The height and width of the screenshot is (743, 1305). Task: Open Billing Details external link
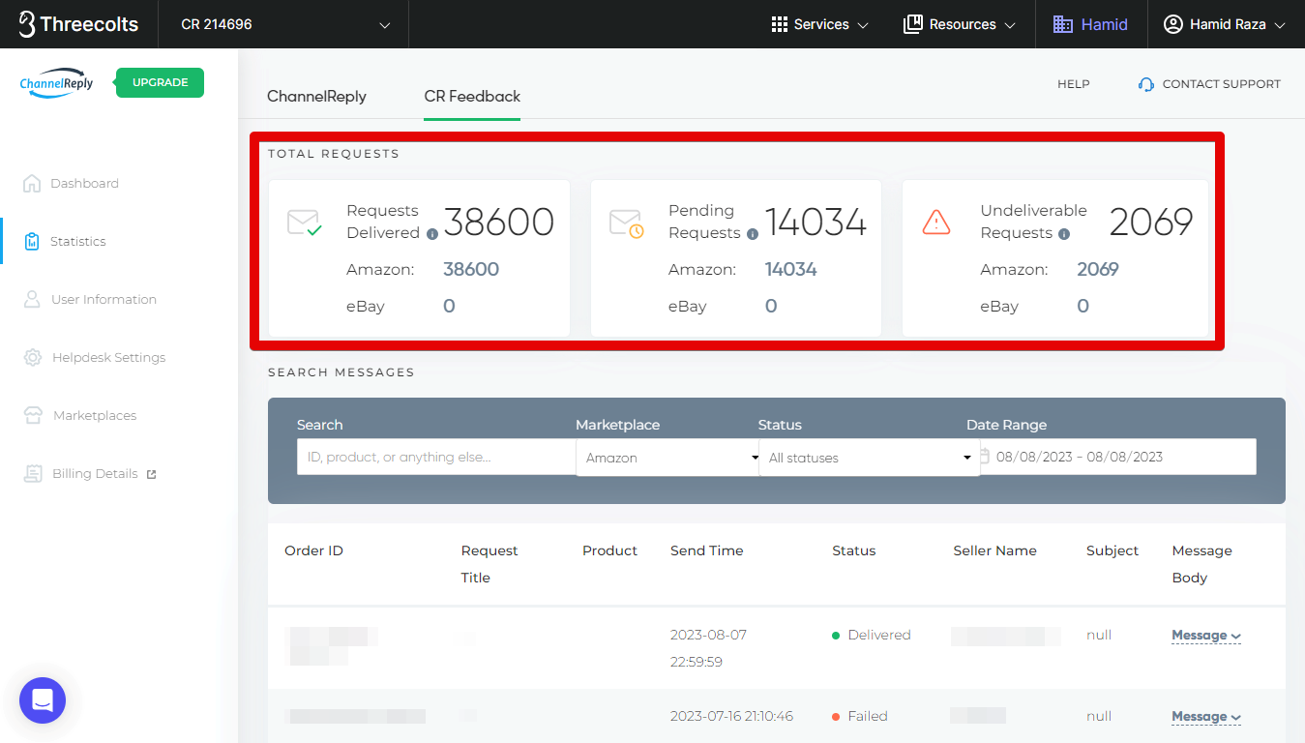coord(95,473)
